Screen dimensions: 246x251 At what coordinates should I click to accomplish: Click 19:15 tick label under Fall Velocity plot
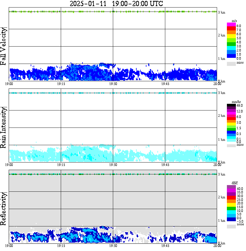pos(61,84)
